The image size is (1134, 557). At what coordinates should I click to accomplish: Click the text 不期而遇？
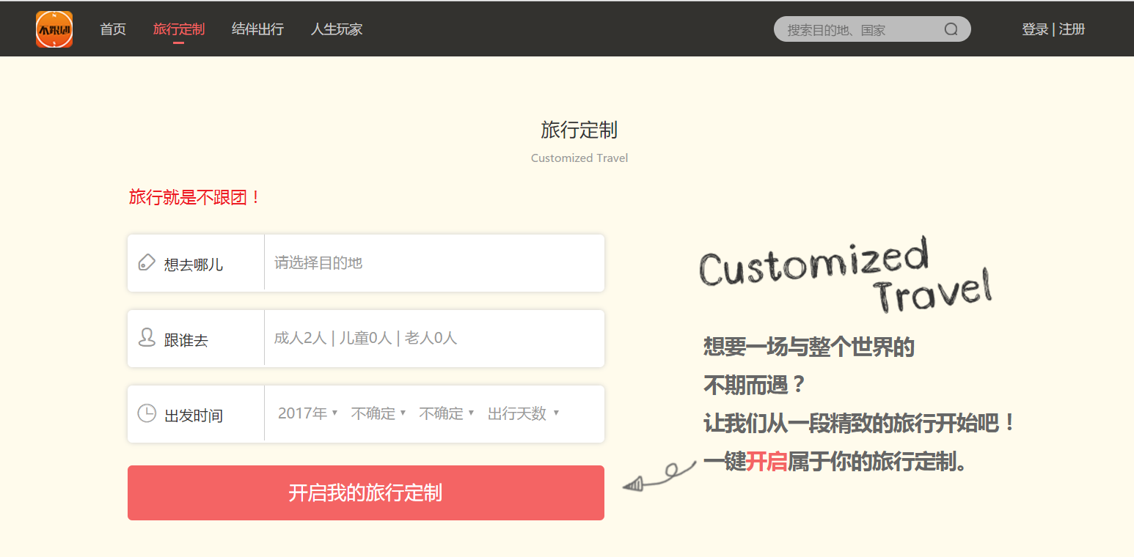click(755, 385)
